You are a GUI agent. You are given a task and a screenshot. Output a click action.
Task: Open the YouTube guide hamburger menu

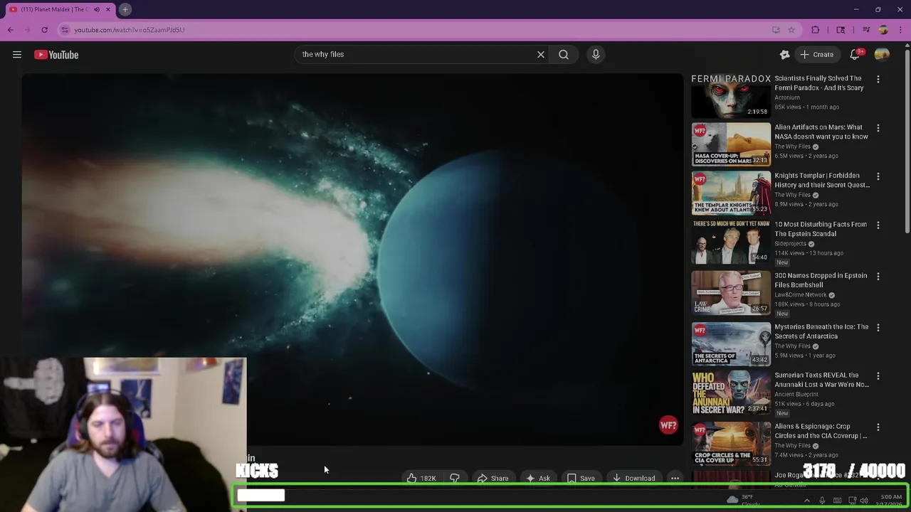coord(17,55)
